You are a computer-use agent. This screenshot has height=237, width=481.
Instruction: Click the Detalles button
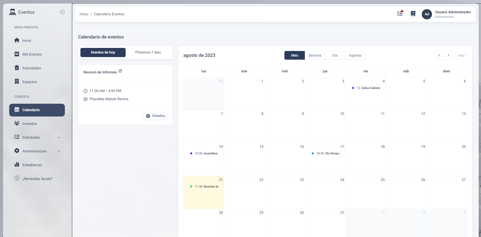tap(155, 116)
